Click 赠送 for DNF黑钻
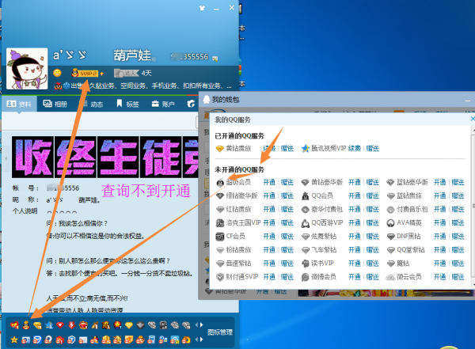The image size is (475, 349). [x=458, y=237]
